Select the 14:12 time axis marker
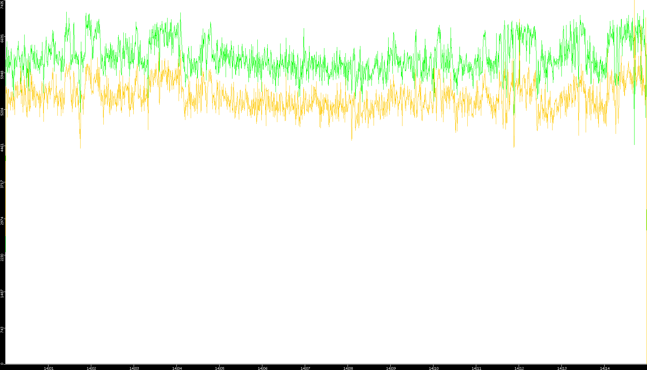 [519, 368]
